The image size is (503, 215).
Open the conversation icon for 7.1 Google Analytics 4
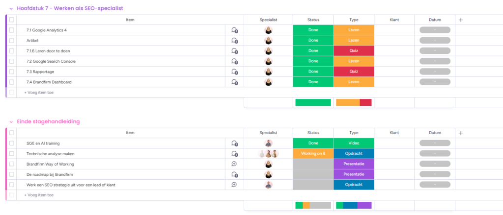[x=234, y=30]
